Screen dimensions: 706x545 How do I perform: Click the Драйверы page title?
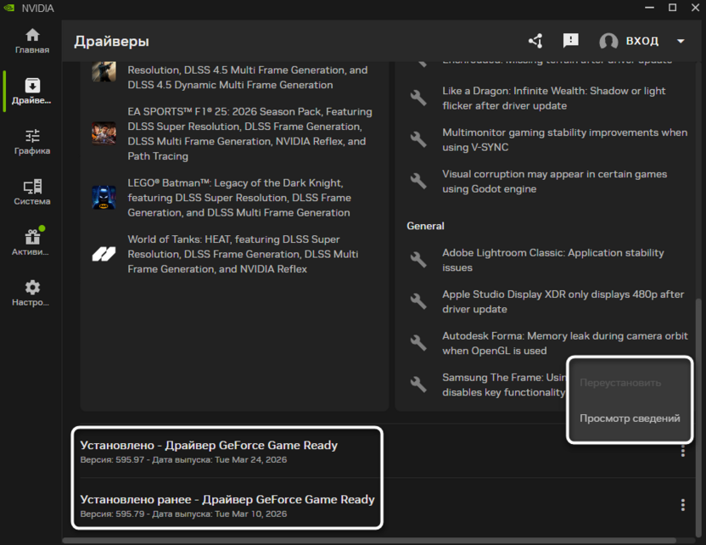pos(112,41)
